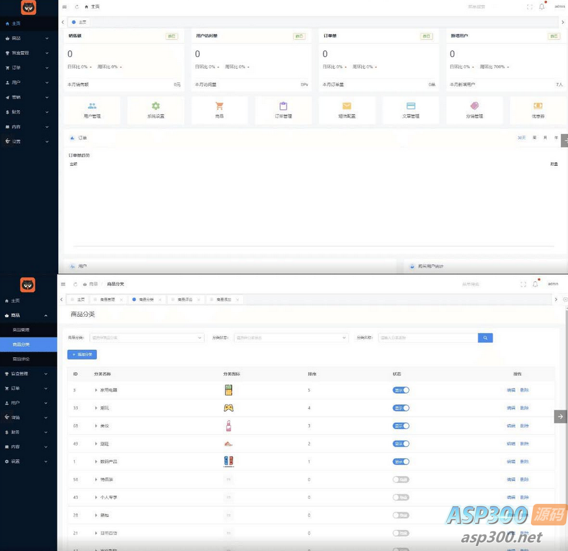Image resolution: width=568 pixels, height=551 pixels.
Task: Focus the 分类名称 search input field
Action: pos(427,338)
